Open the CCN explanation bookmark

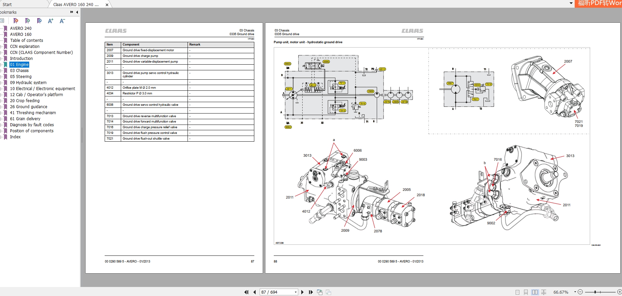click(25, 47)
